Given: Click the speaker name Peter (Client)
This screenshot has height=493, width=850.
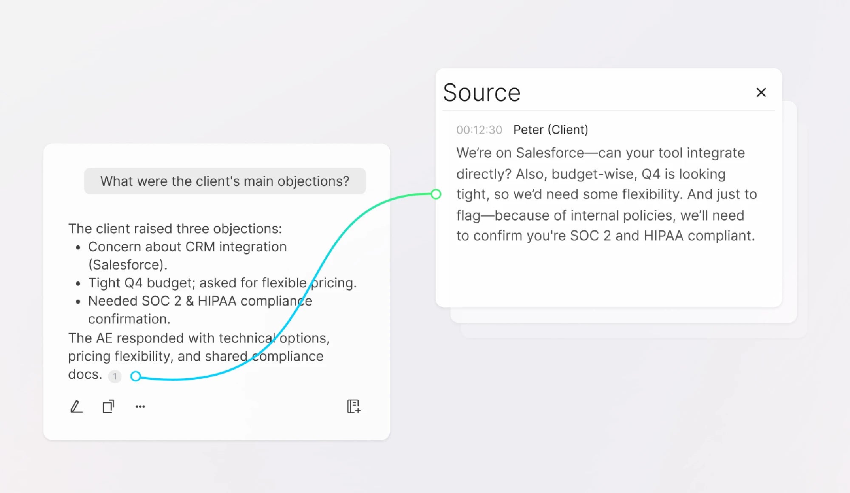Looking at the screenshot, I should pyautogui.click(x=550, y=130).
